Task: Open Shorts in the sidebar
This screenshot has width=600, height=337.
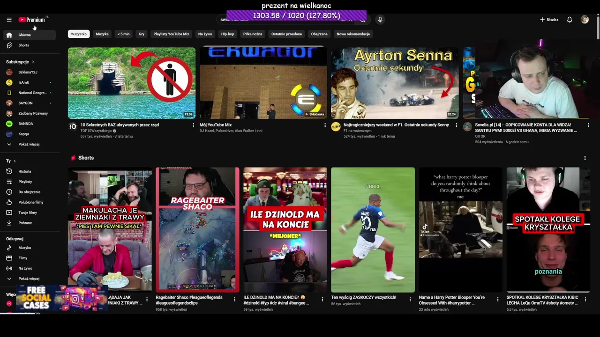Action: [30, 45]
